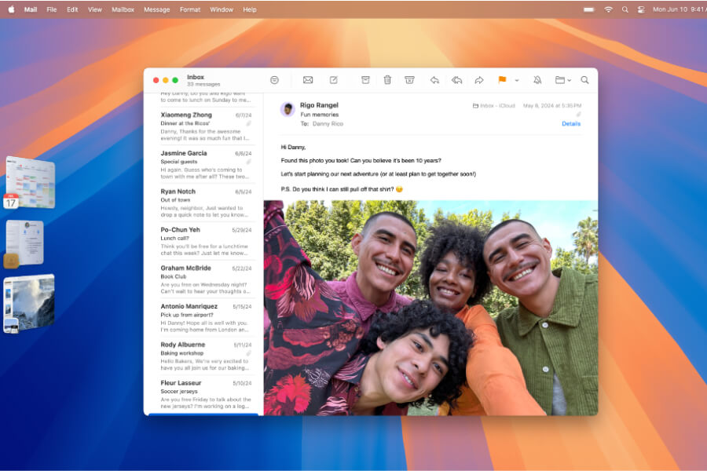Select the Calendar window thumbnail in Stage Manager
The height and width of the screenshot is (471, 707).
pos(30,182)
